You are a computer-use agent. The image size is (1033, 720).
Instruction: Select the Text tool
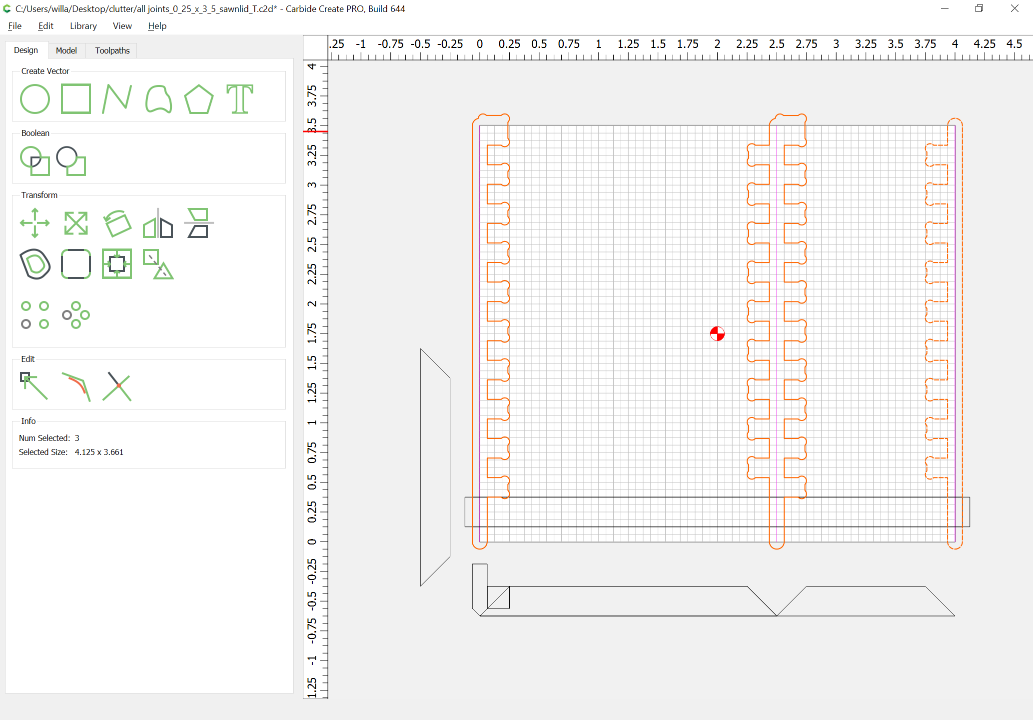click(x=240, y=99)
